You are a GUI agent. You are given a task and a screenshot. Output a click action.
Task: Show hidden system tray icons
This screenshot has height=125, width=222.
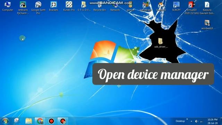tap(191, 121)
